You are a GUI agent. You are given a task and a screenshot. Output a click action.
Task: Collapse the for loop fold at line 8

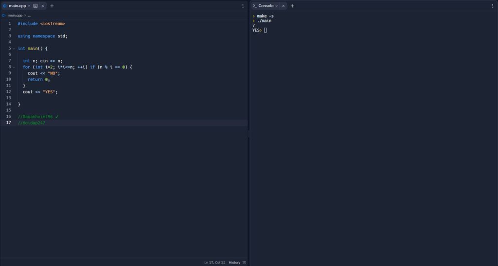pos(14,67)
